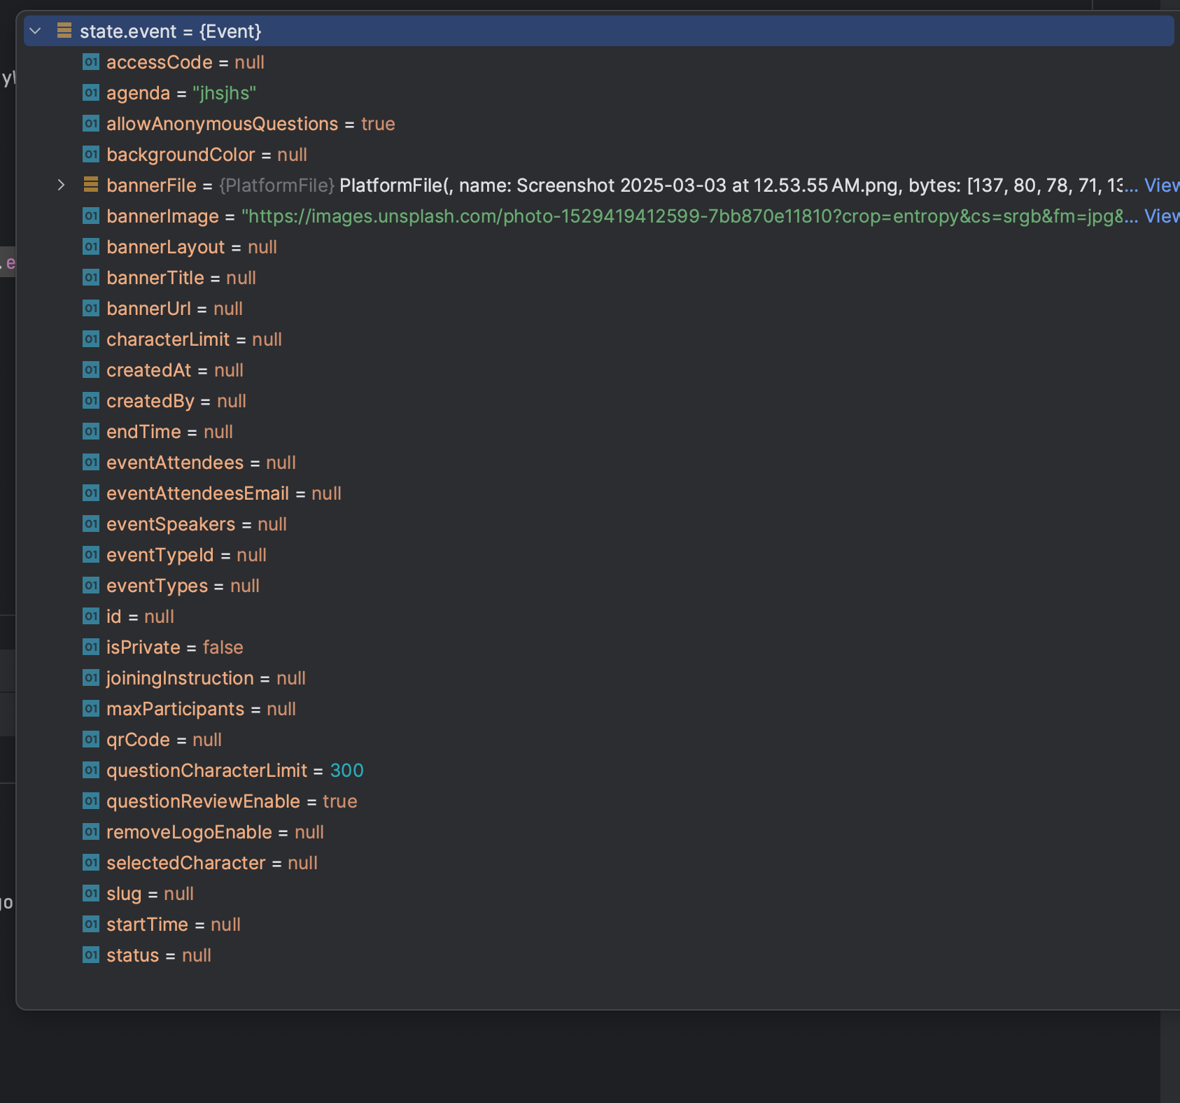The width and height of the screenshot is (1180, 1103).
Task: Click the field icon beside status
Action: pyautogui.click(x=91, y=955)
